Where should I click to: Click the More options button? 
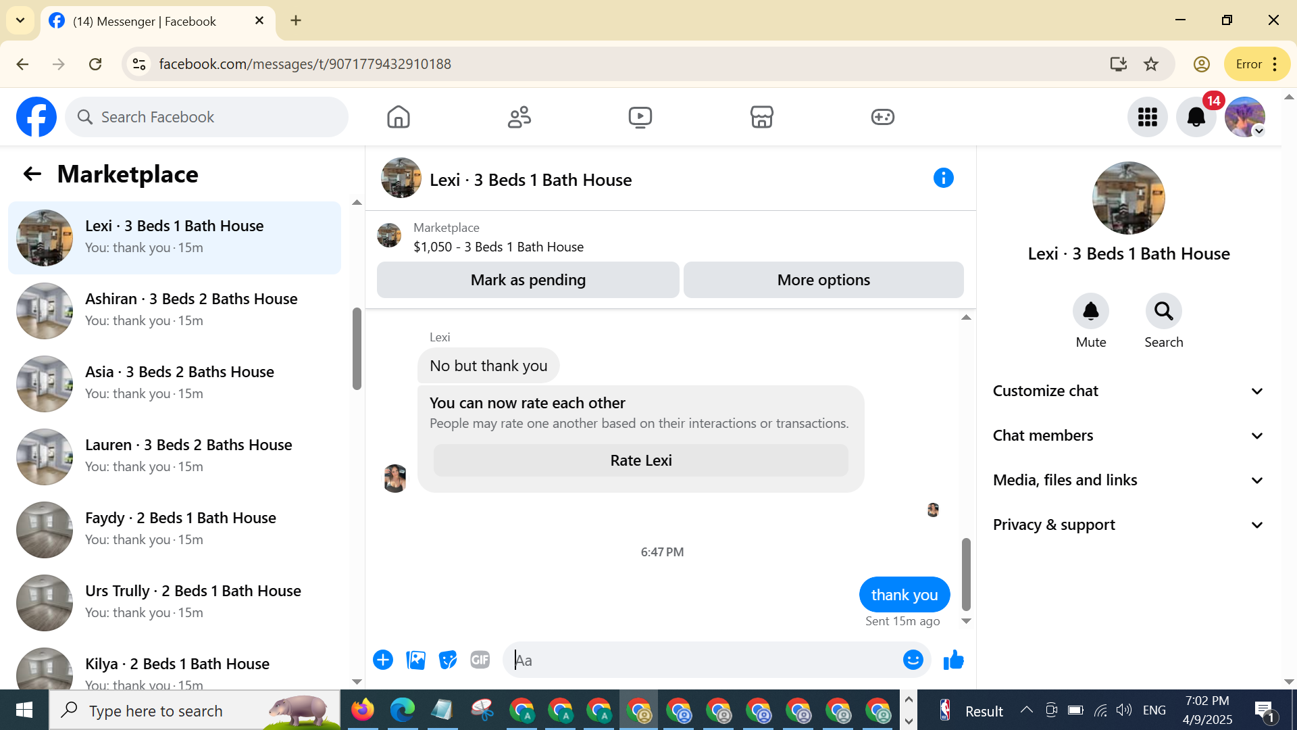(823, 280)
